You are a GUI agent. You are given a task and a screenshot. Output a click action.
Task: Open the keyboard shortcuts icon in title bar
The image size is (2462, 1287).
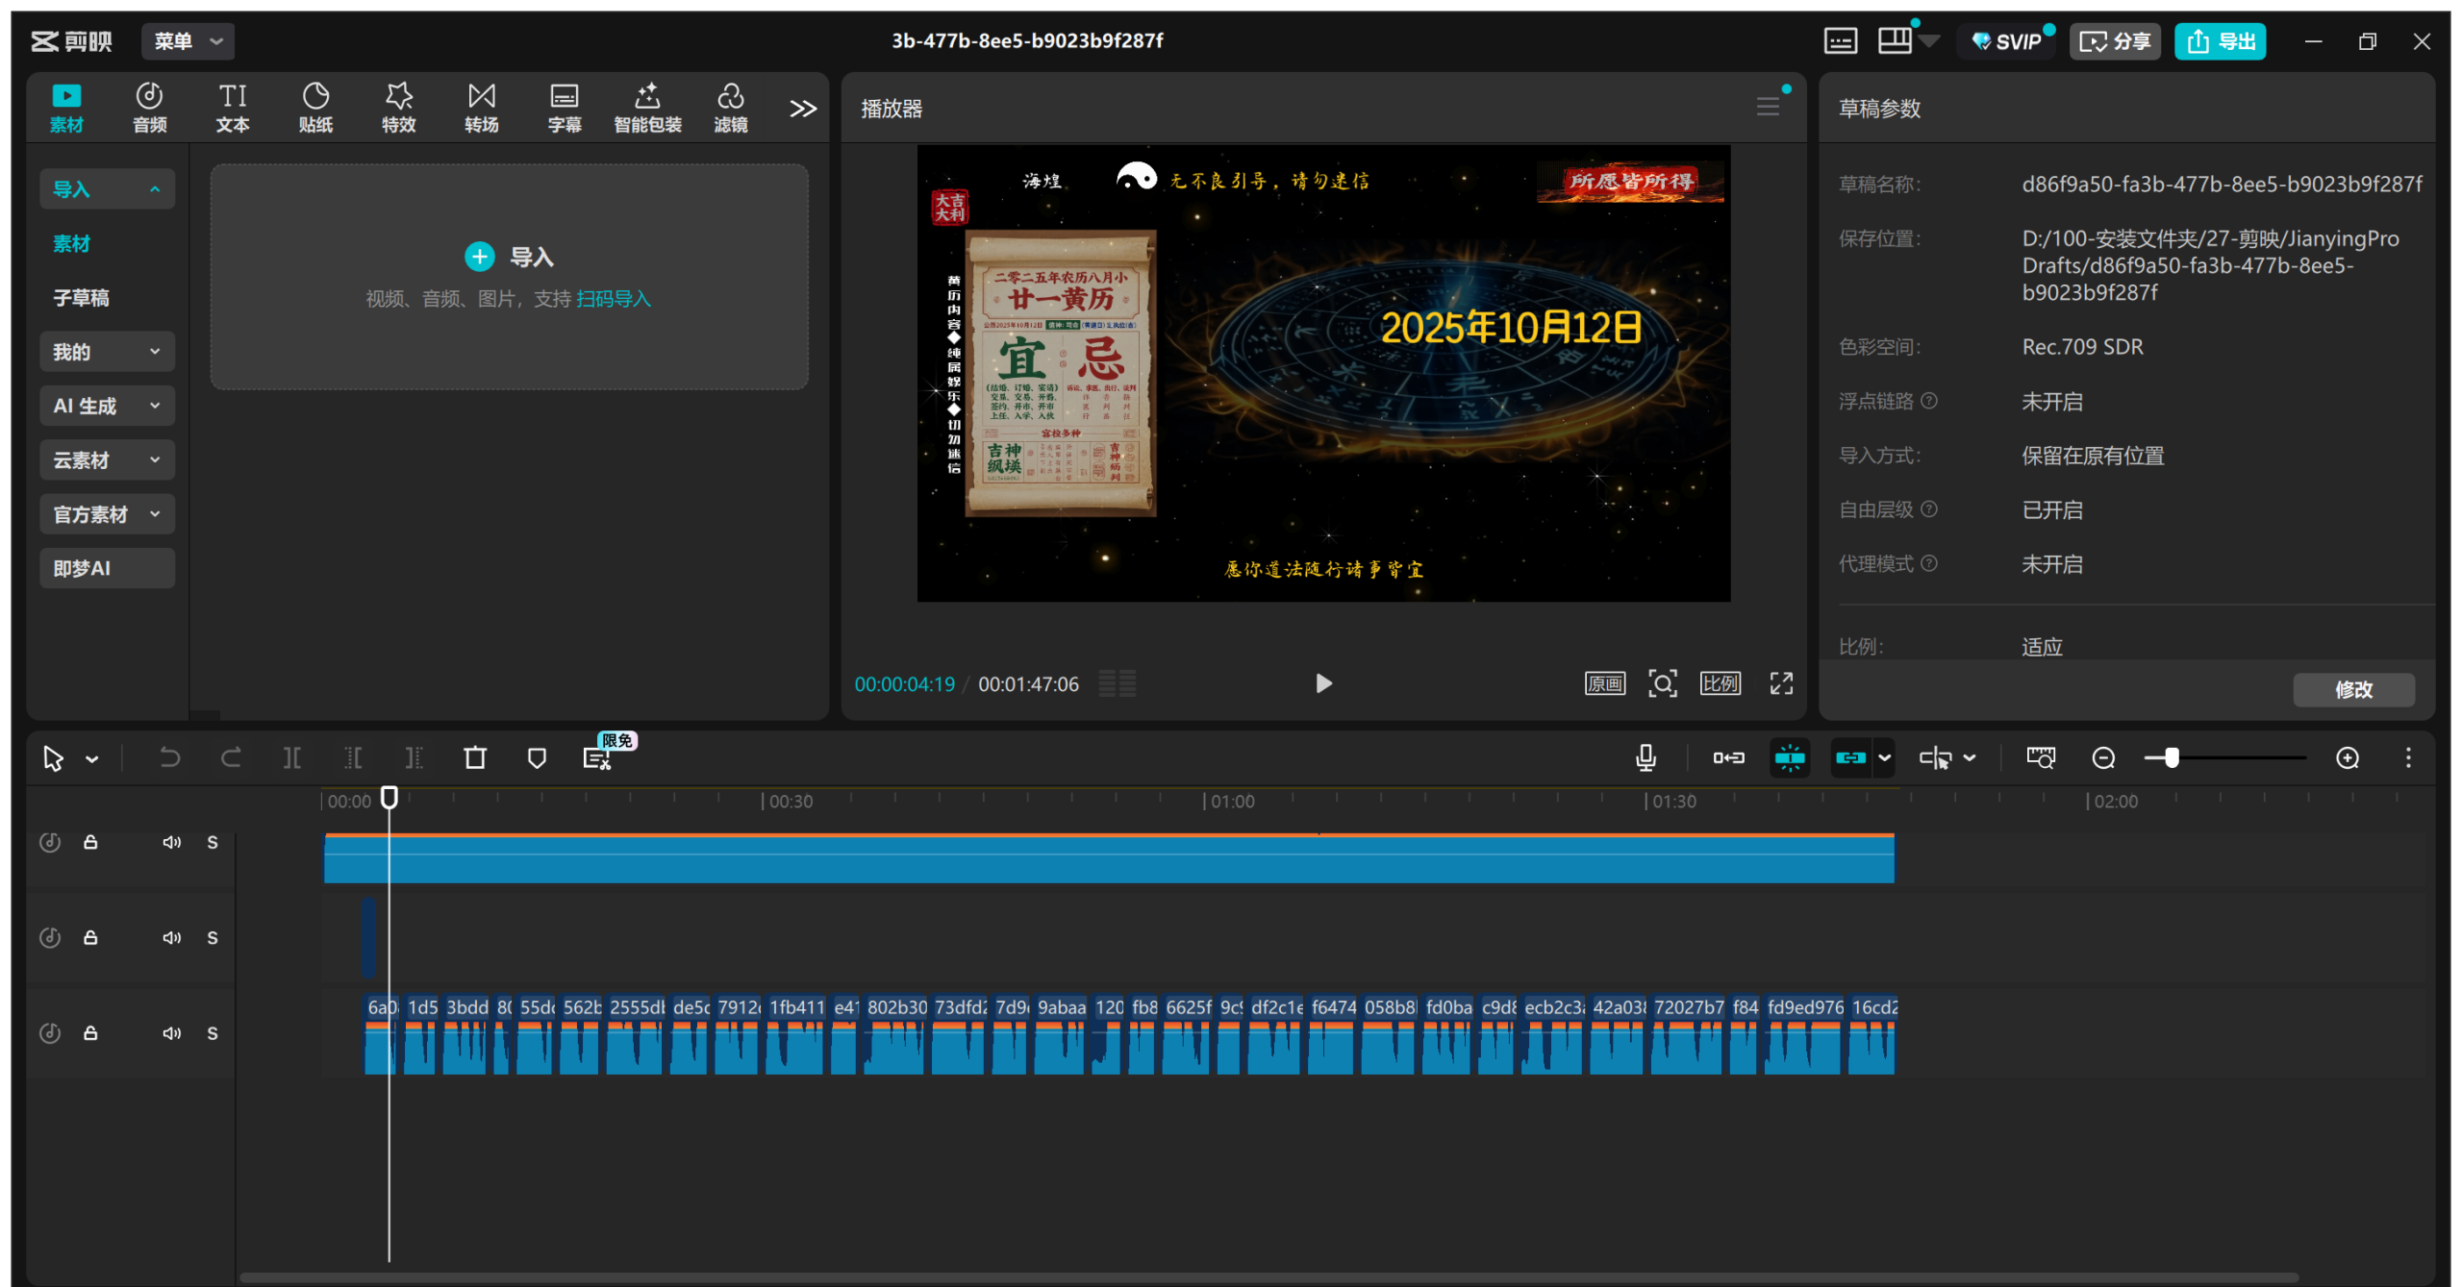[x=1840, y=41]
